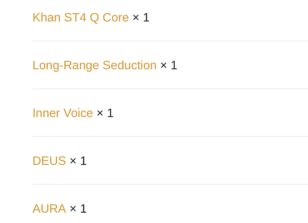
Task: Open the AURA link
Action: (49, 208)
